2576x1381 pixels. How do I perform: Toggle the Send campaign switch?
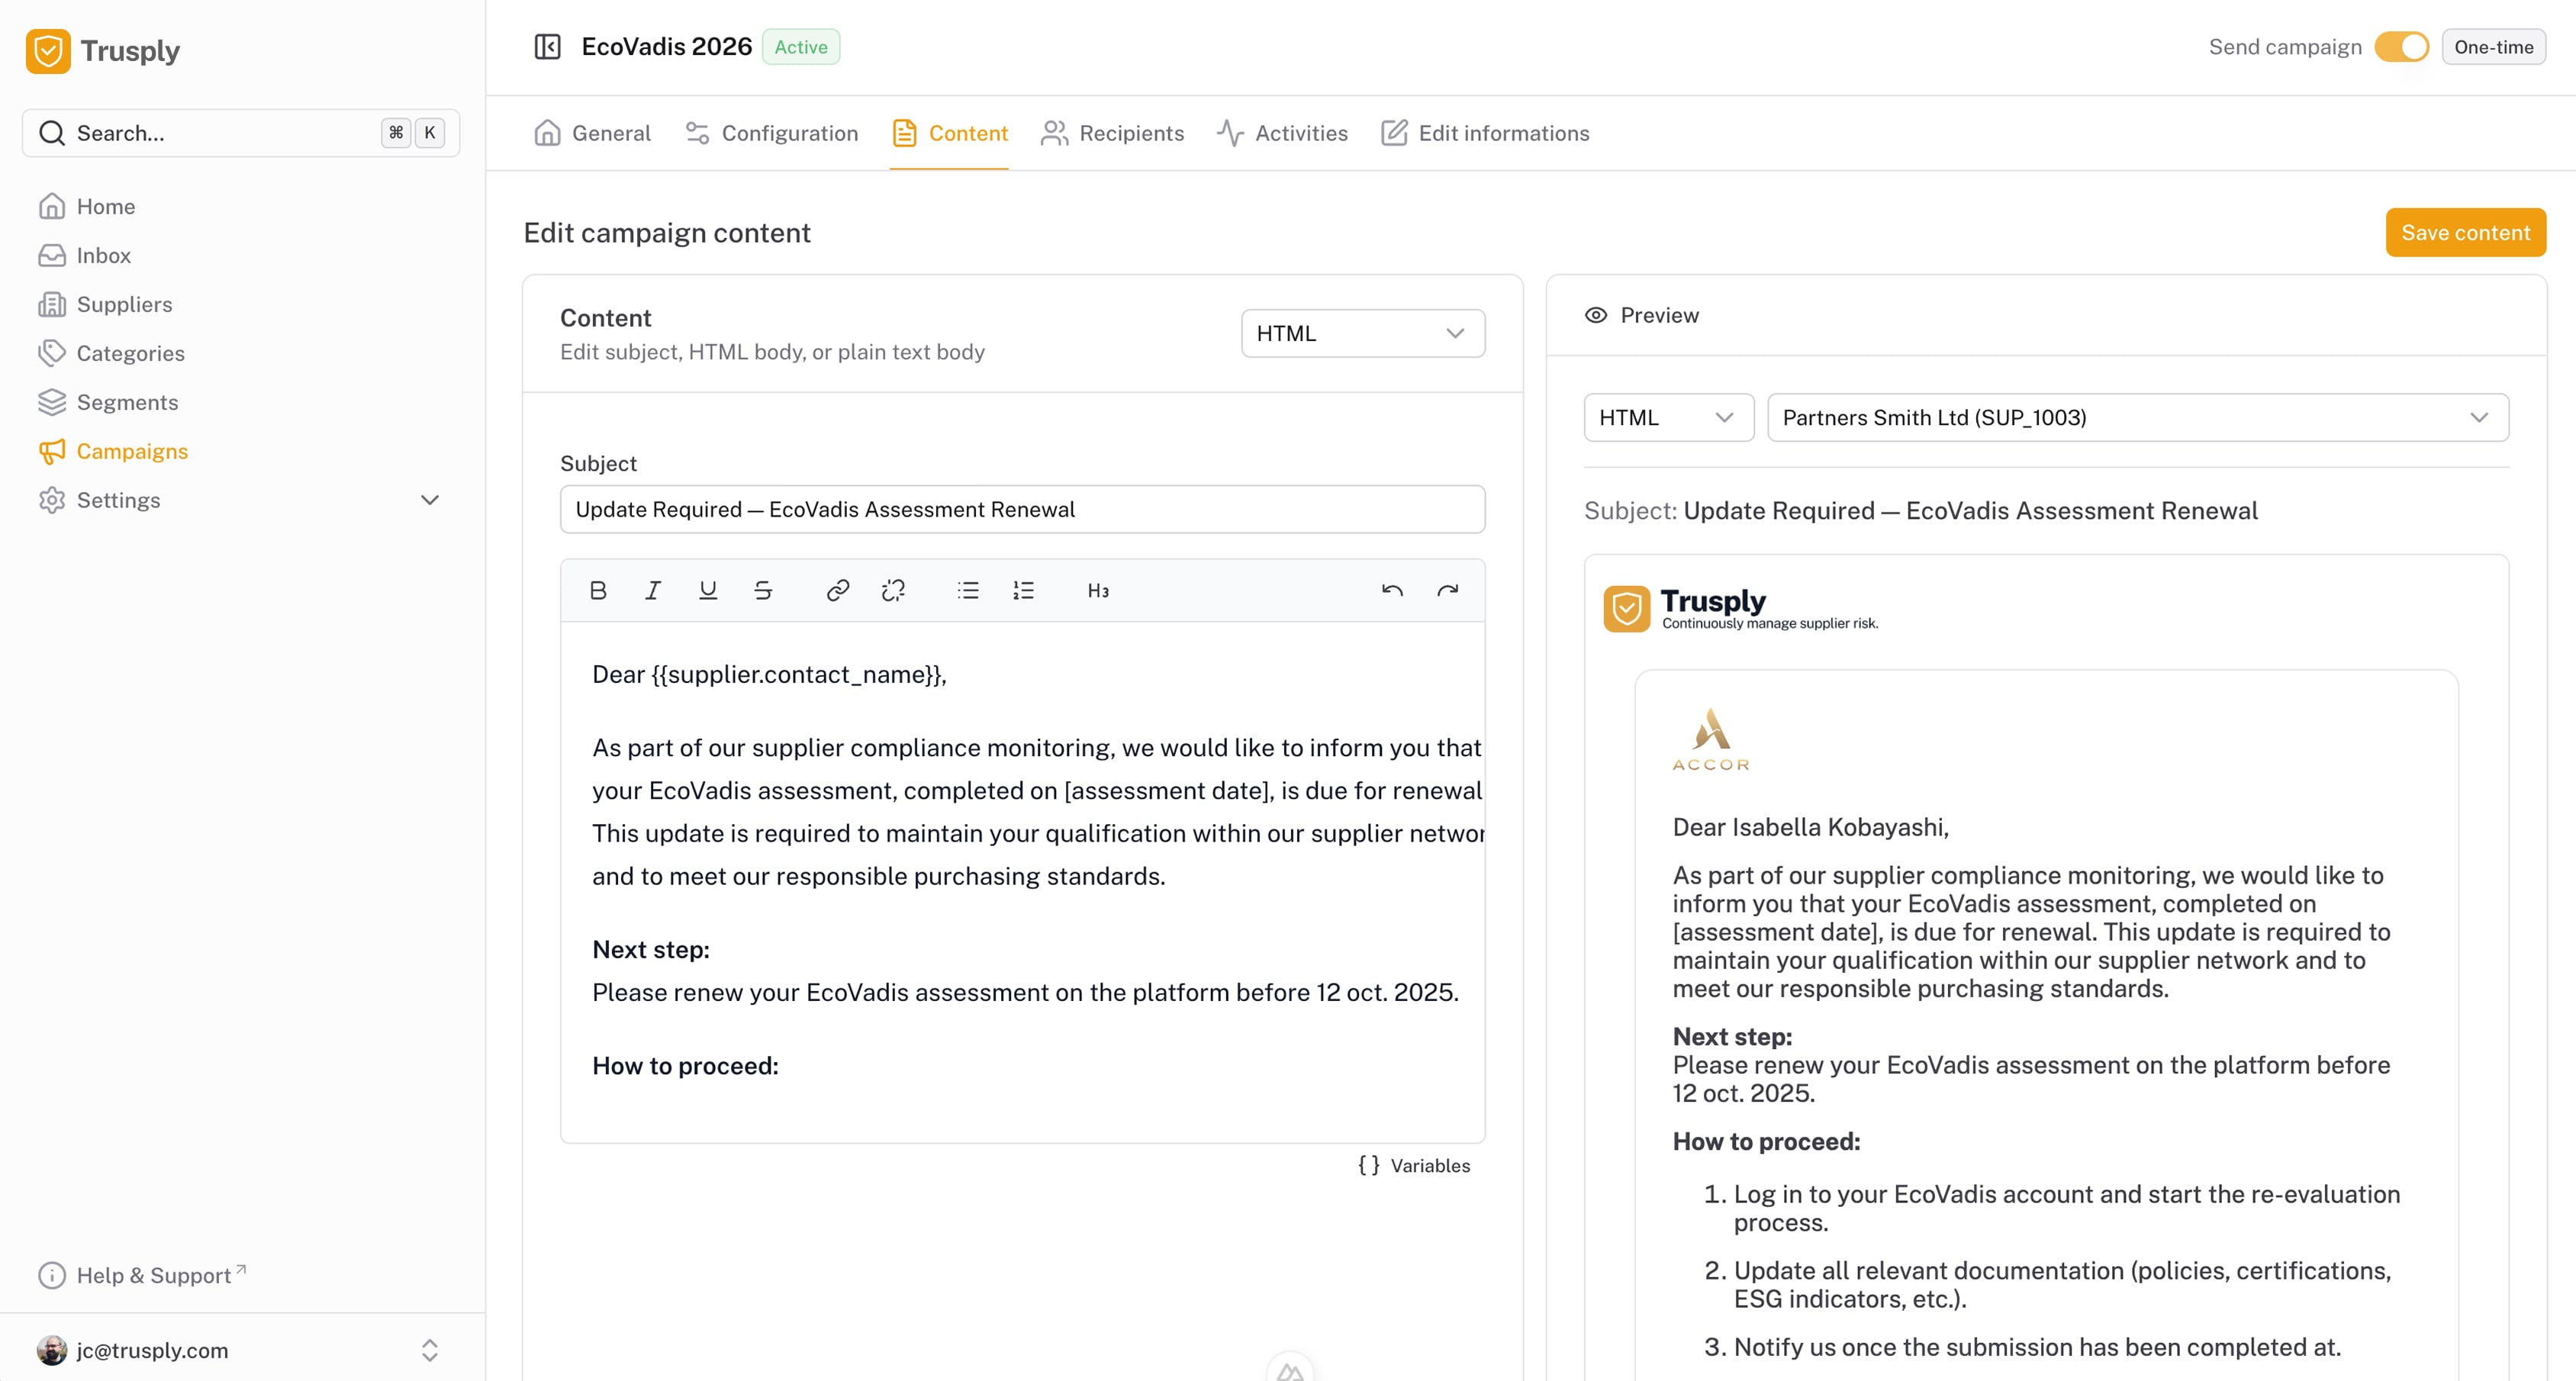pos(2402,47)
